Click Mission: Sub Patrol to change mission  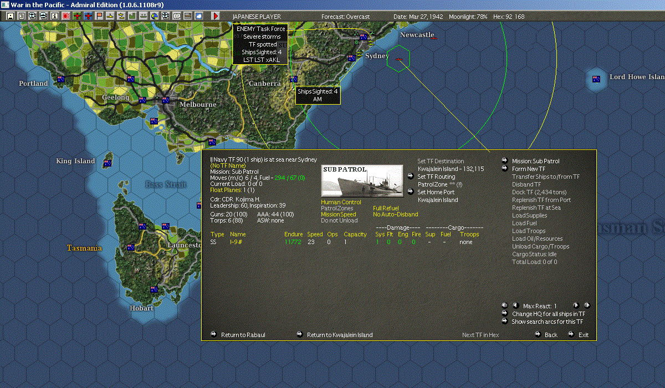[x=535, y=161]
